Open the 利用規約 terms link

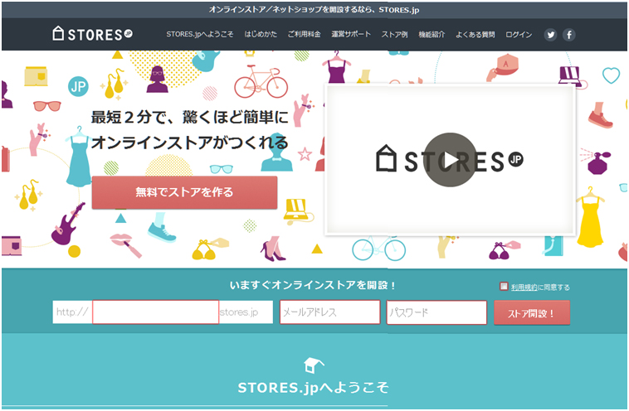coord(524,288)
